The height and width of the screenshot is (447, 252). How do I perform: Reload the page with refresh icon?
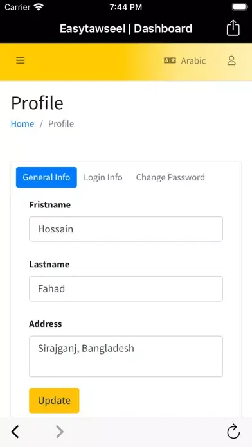233,432
